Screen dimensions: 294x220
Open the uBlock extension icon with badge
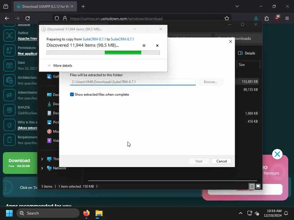[277, 18]
